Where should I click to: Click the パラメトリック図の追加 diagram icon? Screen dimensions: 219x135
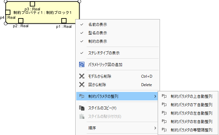82,64
